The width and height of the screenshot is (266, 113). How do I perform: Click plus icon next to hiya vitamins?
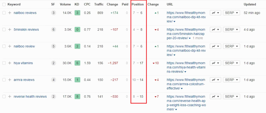pos(10,63)
